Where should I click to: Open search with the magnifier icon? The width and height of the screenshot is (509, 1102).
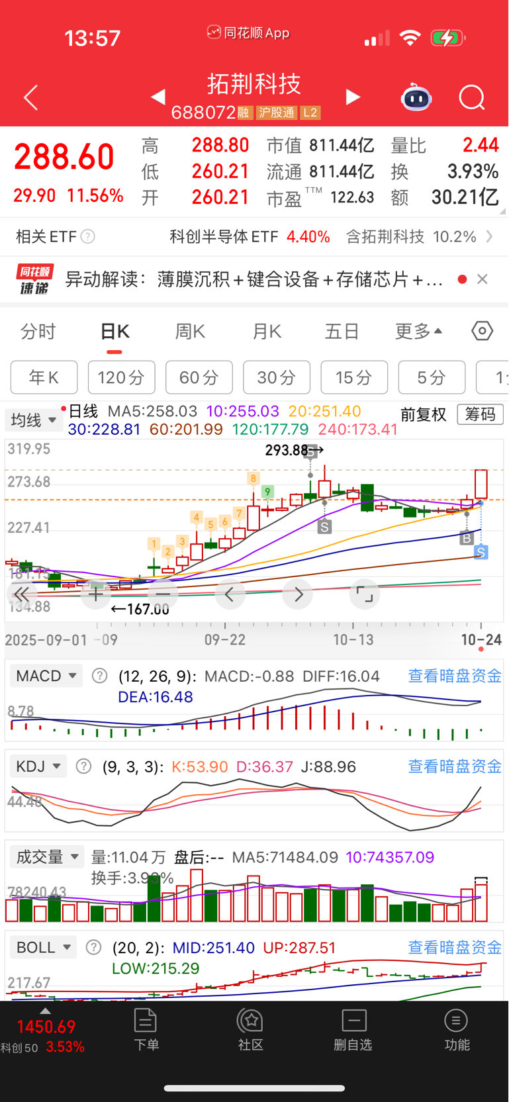(472, 98)
